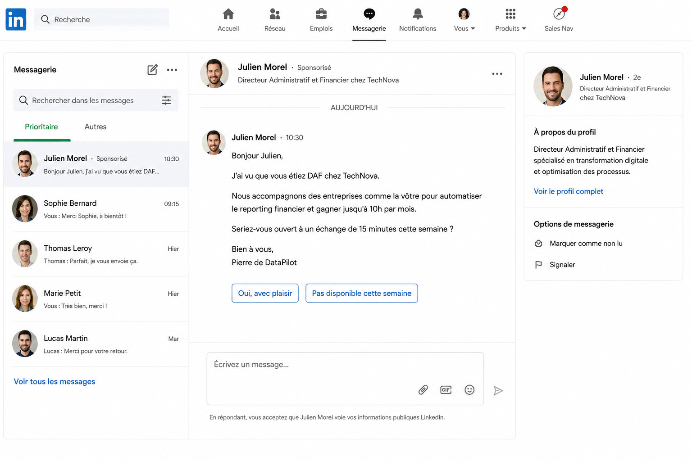Click the compose new message icon
This screenshot has width=692, height=461.
pyautogui.click(x=152, y=70)
